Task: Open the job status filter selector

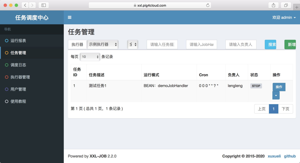Action: click(132, 44)
